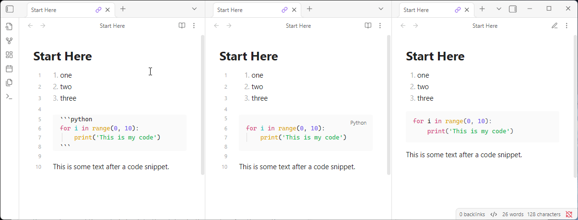Switch middle pane to reading view

pos(368,26)
